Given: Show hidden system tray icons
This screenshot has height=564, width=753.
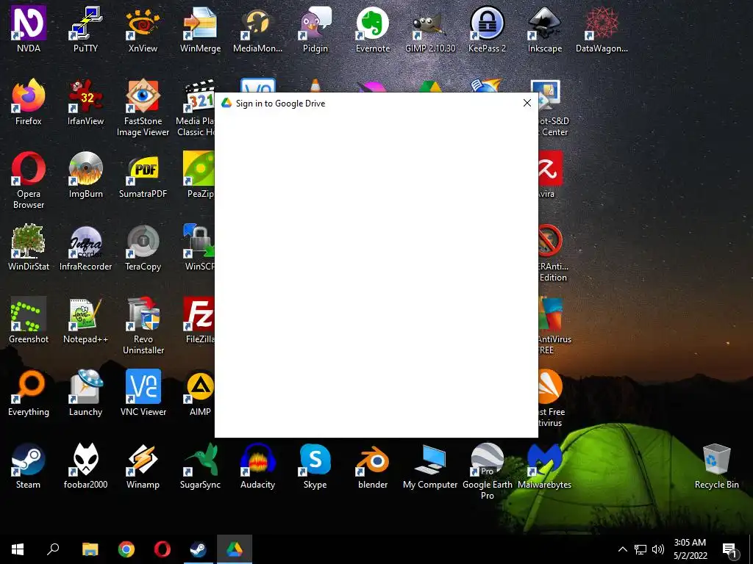Looking at the screenshot, I should click(x=622, y=549).
